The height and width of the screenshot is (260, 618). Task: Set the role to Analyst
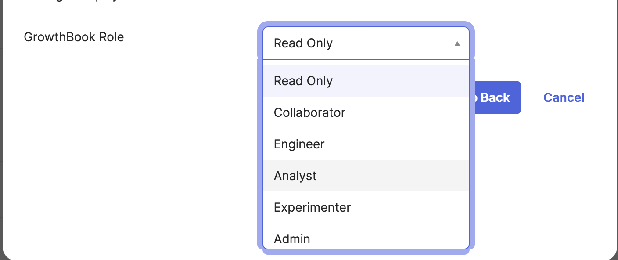[x=366, y=176]
